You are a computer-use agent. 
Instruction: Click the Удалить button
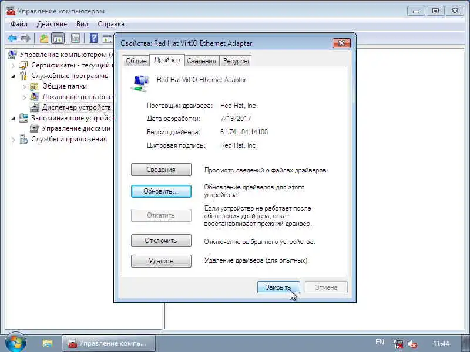[x=161, y=260]
